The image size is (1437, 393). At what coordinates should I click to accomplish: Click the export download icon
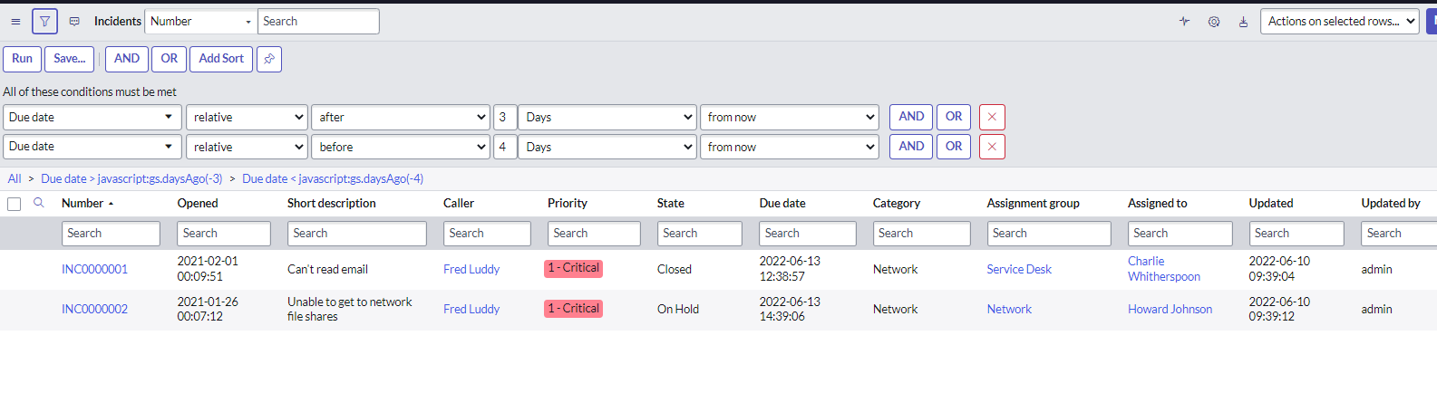point(1243,22)
